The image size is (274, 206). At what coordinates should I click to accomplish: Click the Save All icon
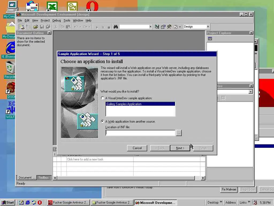pyautogui.click(x=48, y=27)
